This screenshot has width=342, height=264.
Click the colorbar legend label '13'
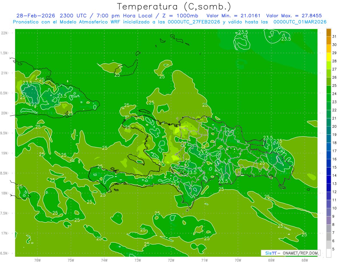pyautogui.click(x=335, y=184)
